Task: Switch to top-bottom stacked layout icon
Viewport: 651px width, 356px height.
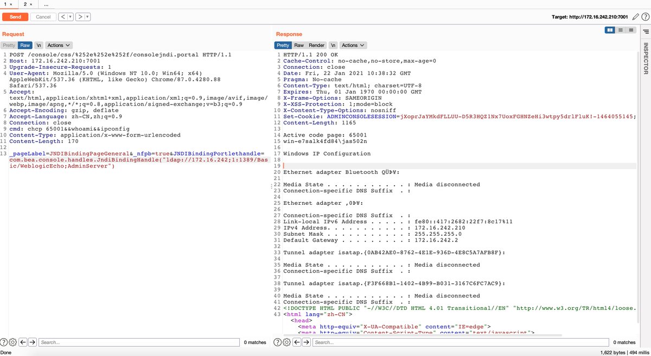Action: pyautogui.click(x=621, y=30)
